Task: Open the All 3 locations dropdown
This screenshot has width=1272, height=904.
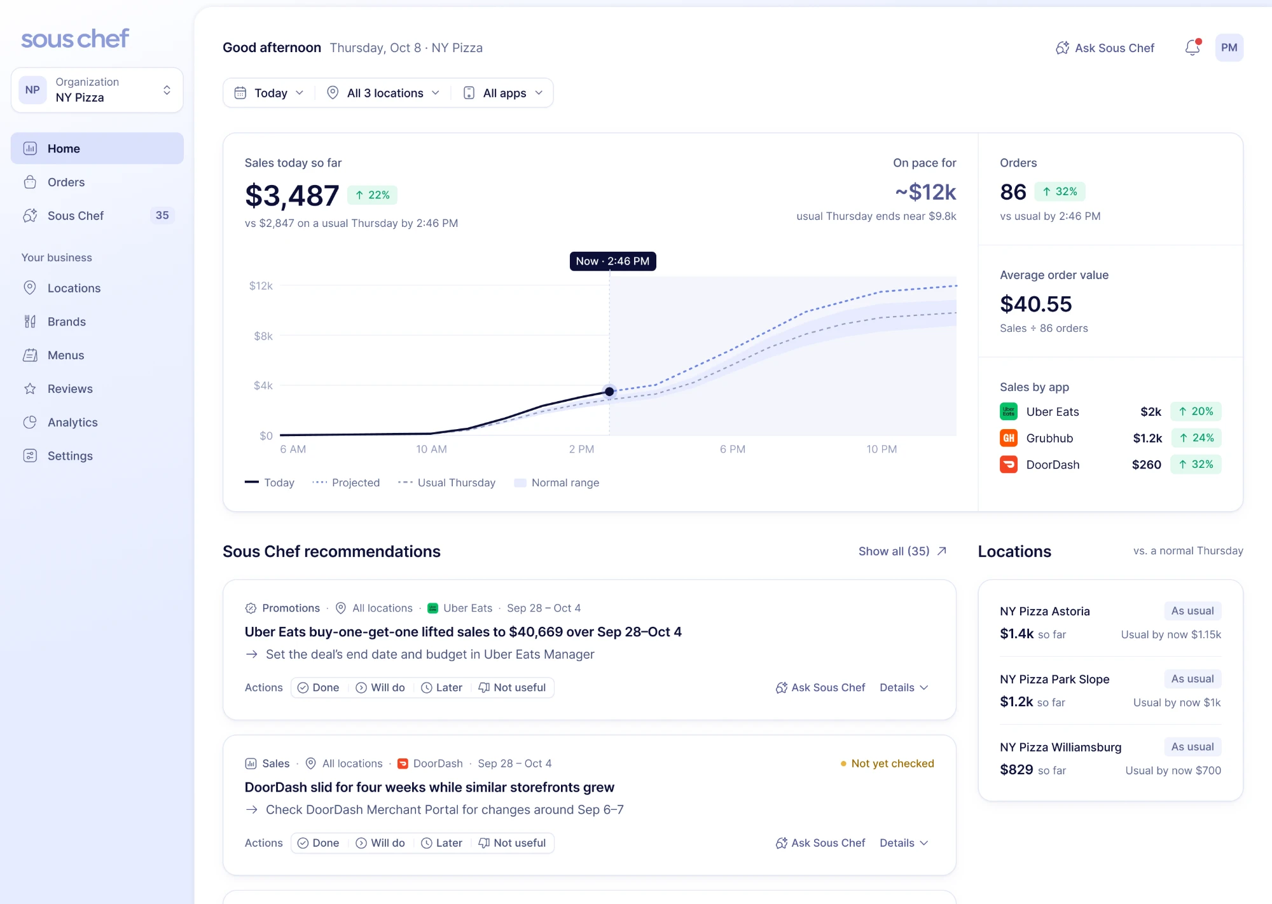Action: click(x=384, y=93)
